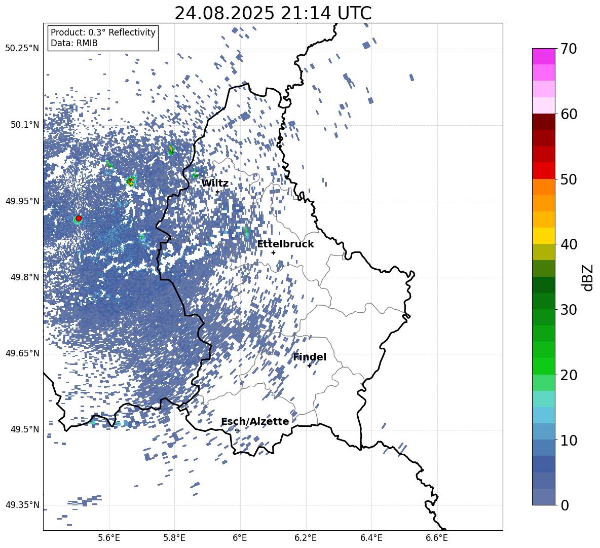The width and height of the screenshot is (600, 548).
Task: Click the 6.2°E longitude label
Action: (x=306, y=538)
